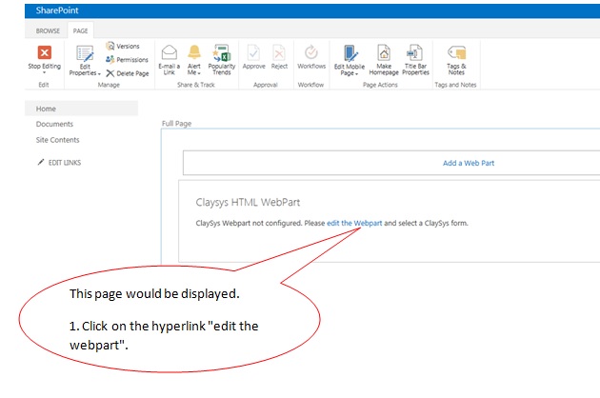
Task: Click the SharePoint brand text
Action: 57,10
